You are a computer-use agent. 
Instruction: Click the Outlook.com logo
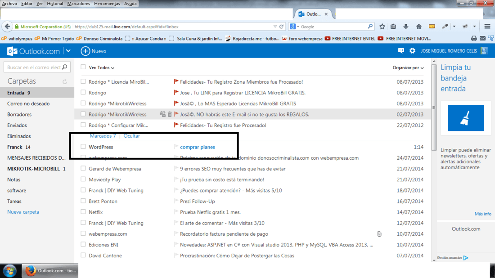(33, 51)
